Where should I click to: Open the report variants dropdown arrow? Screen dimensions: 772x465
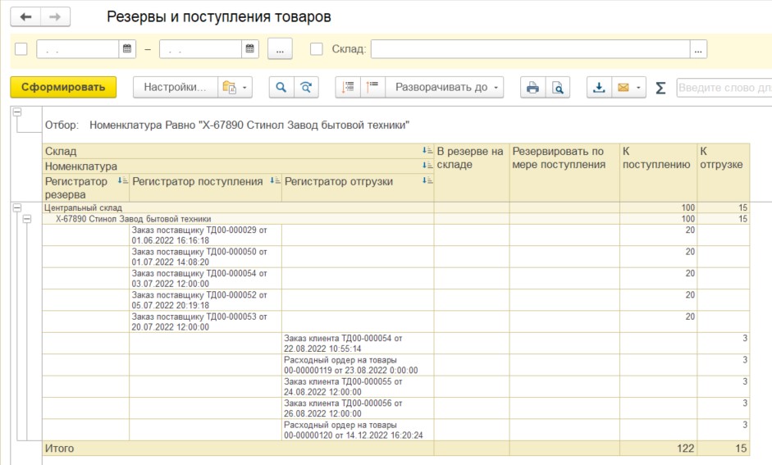click(x=244, y=87)
